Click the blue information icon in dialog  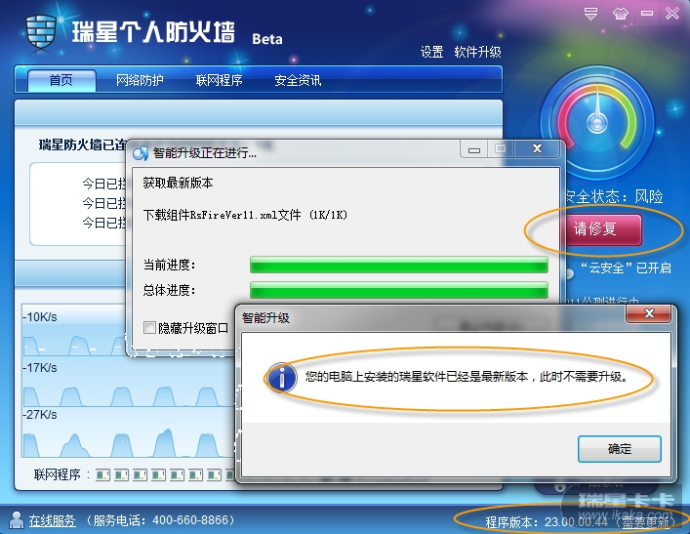(x=282, y=377)
